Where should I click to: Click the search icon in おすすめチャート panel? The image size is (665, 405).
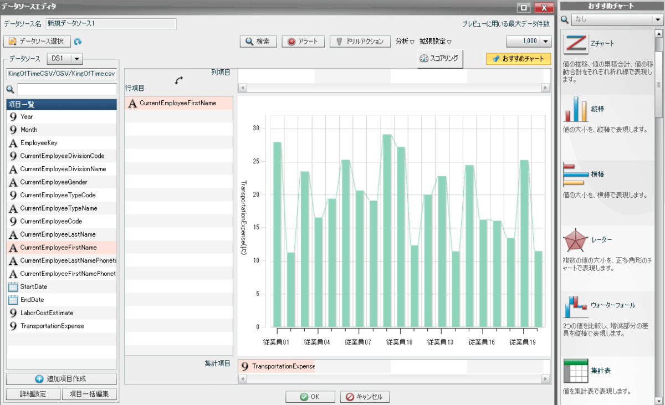[565, 19]
